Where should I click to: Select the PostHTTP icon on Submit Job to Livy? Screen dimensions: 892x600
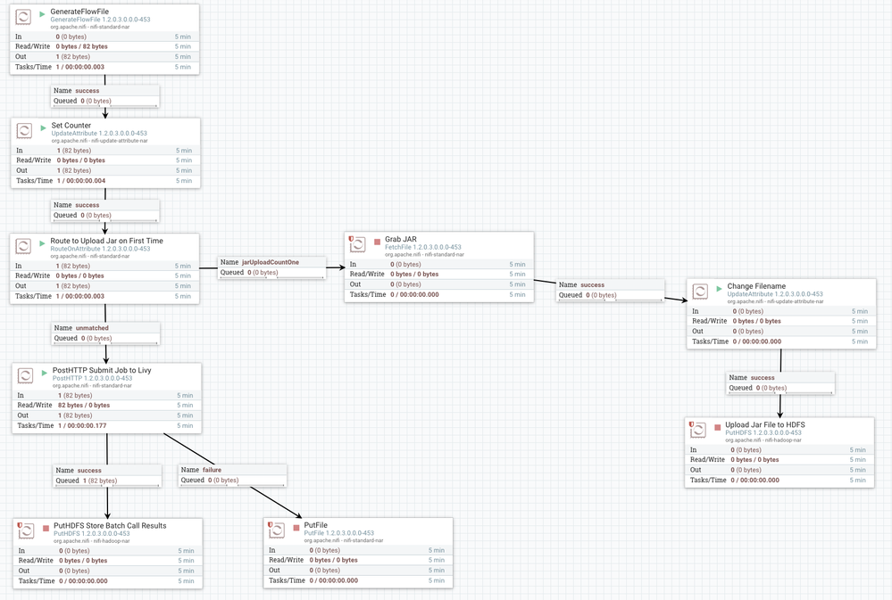[23, 374]
